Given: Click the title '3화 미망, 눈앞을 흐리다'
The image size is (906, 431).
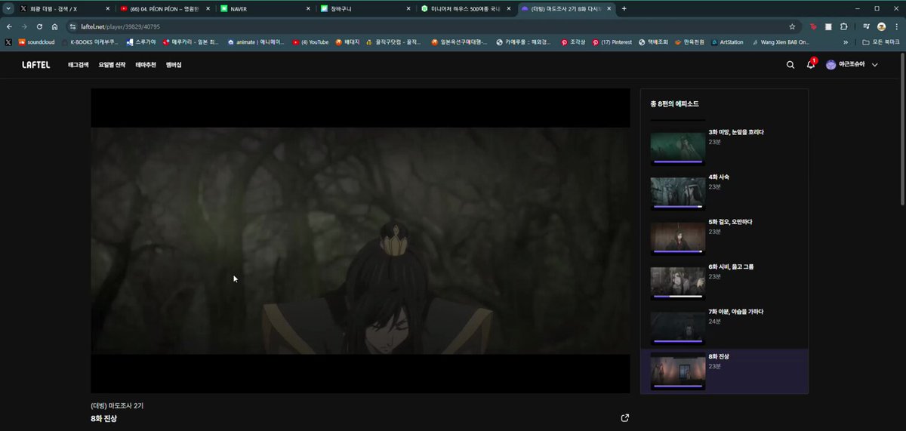Looking at the screenshot, I should (x=736, y=132).
